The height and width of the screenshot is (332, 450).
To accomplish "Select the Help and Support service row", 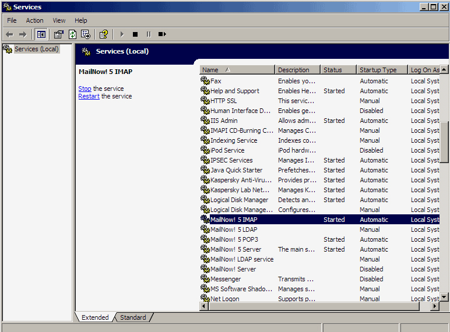I will coord(319,91).
